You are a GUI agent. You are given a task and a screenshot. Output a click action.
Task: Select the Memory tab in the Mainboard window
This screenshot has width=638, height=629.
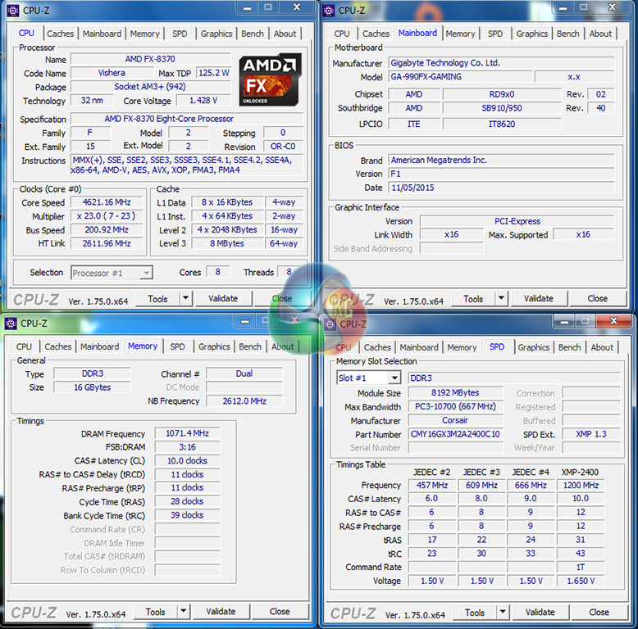coord(460,34)
